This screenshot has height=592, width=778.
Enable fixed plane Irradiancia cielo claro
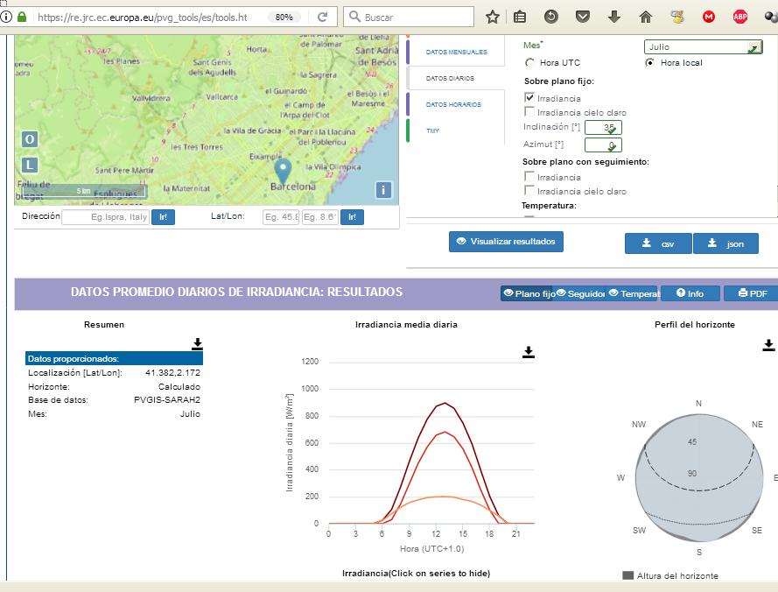(x=529, y=111)
